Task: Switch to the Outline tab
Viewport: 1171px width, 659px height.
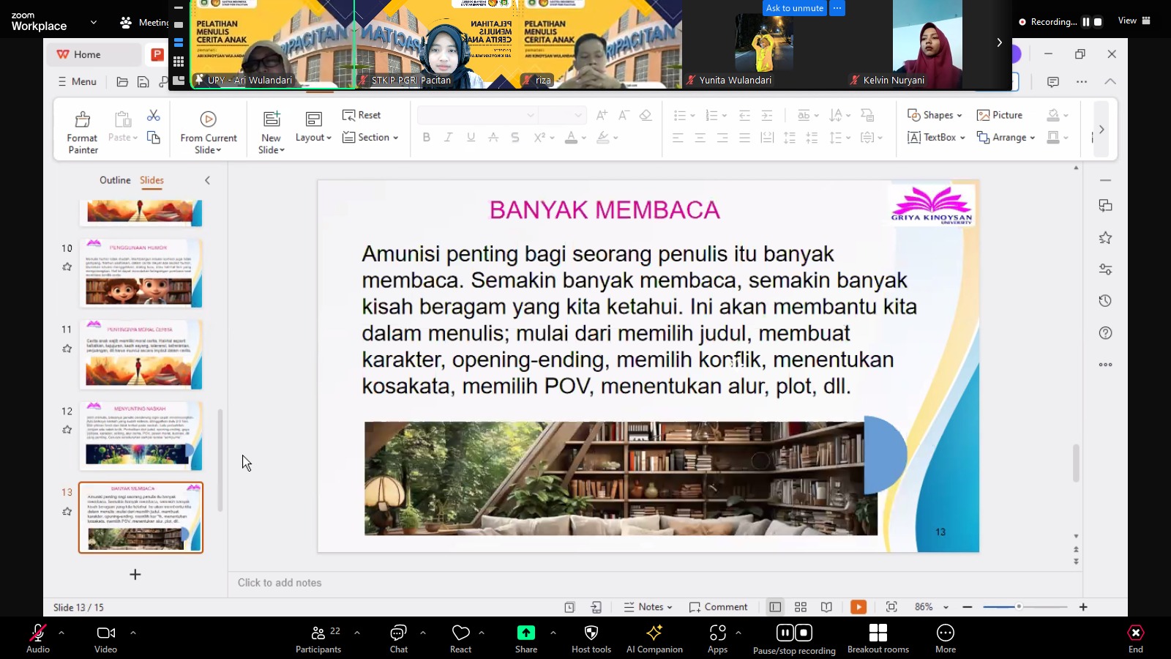Action: [x=115, y=180]
